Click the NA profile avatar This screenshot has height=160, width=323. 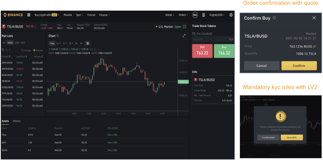195,15
